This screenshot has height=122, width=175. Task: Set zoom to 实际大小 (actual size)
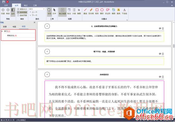point(22,9)
